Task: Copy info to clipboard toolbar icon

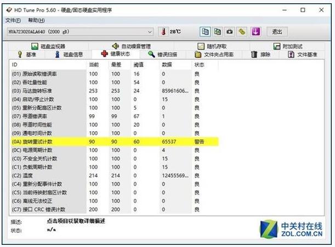Action: [x=205, y=32]
